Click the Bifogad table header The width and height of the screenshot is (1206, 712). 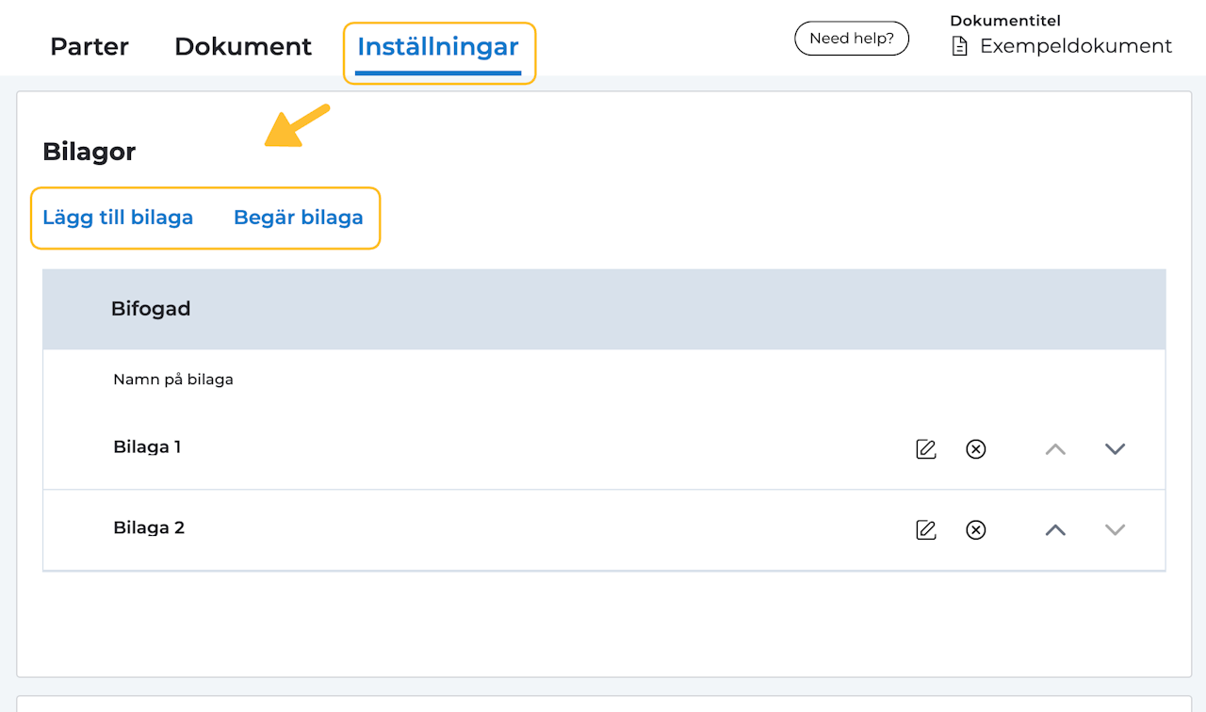point(151,309)
